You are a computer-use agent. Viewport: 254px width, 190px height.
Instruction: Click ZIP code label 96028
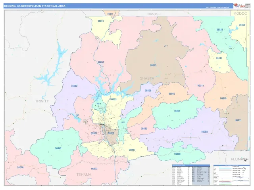[x=219, y=30]
